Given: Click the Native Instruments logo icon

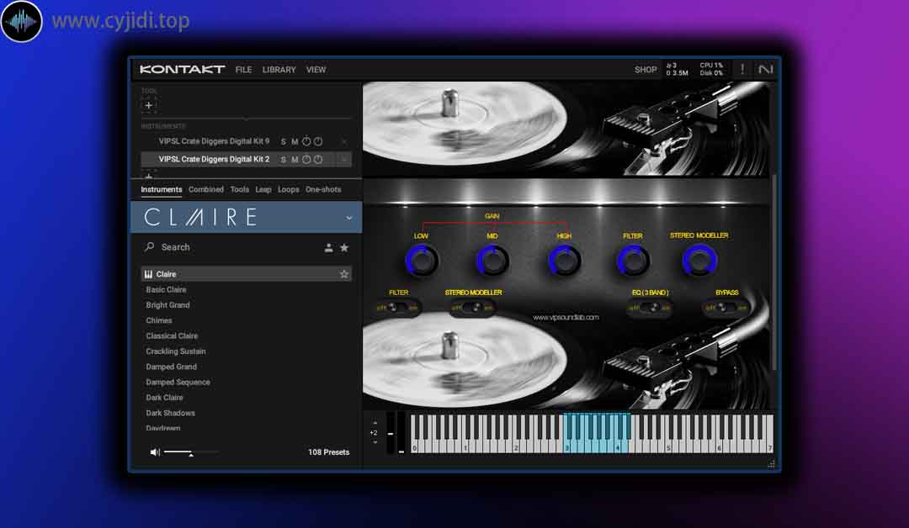Looking at the screenshot, I should pos(766,70).
